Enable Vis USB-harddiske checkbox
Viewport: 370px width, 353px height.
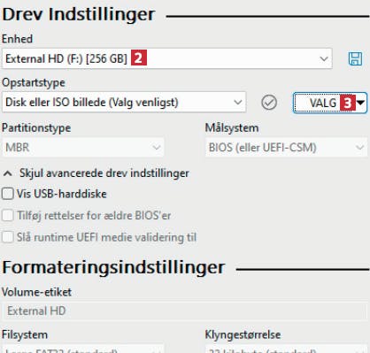(x=8, y=194)
